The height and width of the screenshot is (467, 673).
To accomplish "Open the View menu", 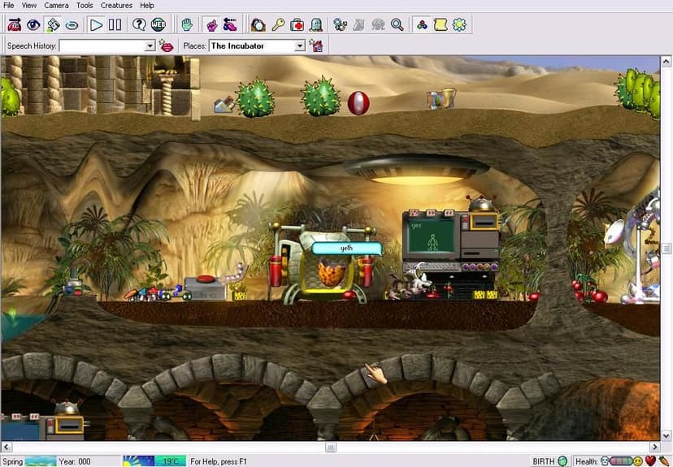I will coord(28,6).
